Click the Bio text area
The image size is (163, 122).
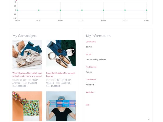tap(118, 114)
